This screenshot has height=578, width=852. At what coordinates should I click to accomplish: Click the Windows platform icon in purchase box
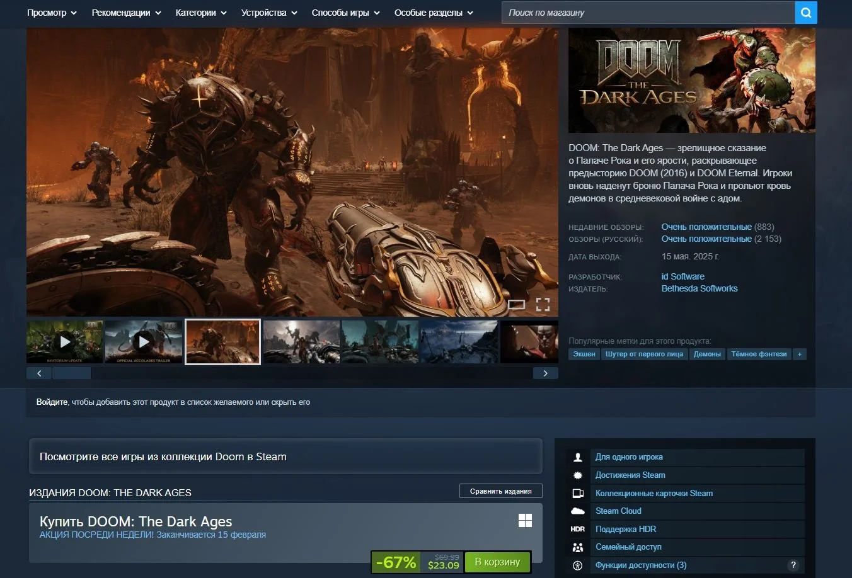(x=525, y=520)
